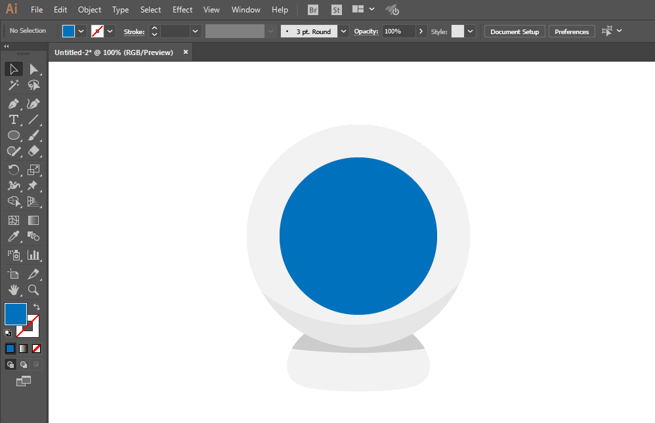Image resolution: width=655 pixels, height=423 pixels.
Task: Open the fill color dropdown
Action: coord(81,31)
